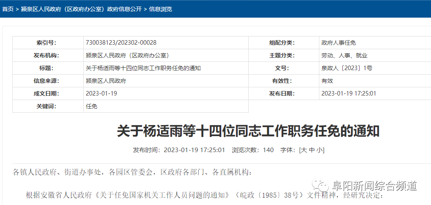Viewport: 431px width, 205px height.
Task: Click the 有效性 label cell
Action: pyautogui.click(x=284, y=81)
